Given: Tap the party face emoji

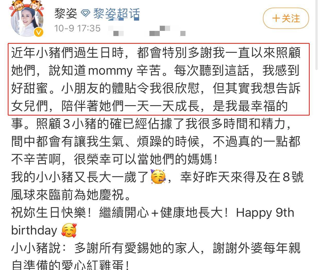Looking at the screenshot, I should pos(158,177).
